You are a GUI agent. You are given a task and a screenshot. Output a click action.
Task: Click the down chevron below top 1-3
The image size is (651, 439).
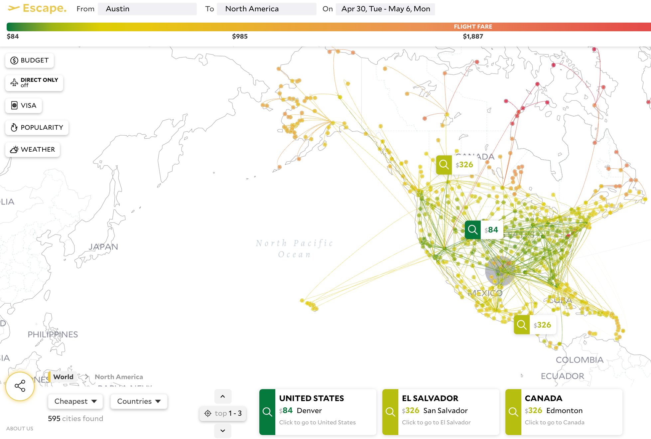pyautogui.click(x=223, y=431)
